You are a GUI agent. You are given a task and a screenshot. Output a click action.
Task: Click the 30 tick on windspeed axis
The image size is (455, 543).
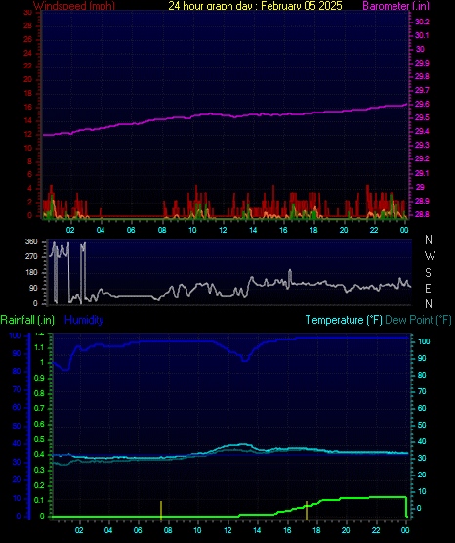tap(27, 13)
